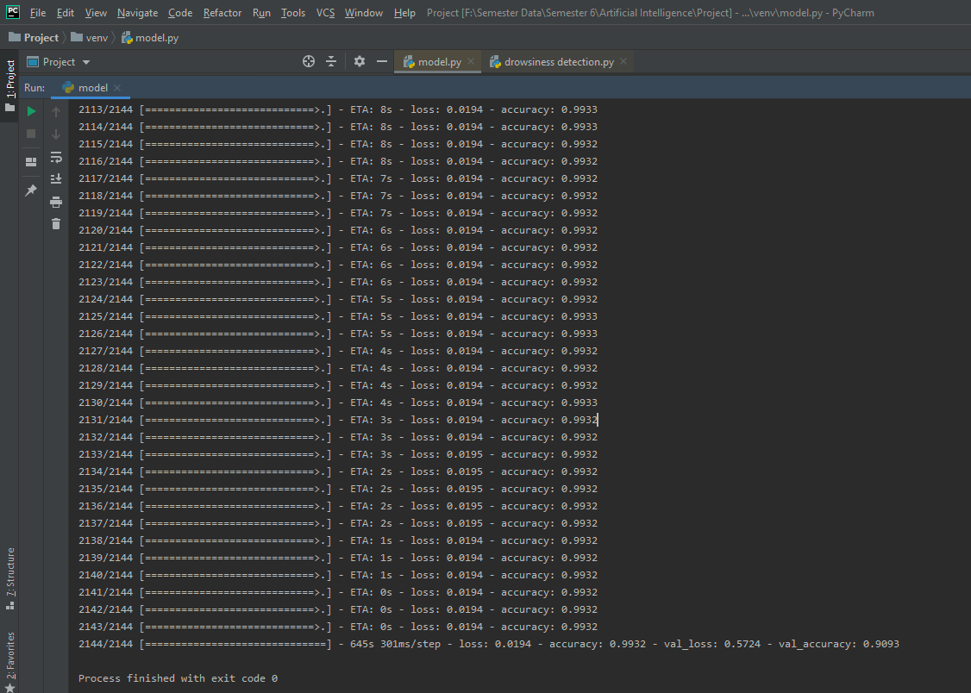This screenshot has height=693, width=971.
Task: Click the up arrow stack trace icon
Action: (56, 112)
